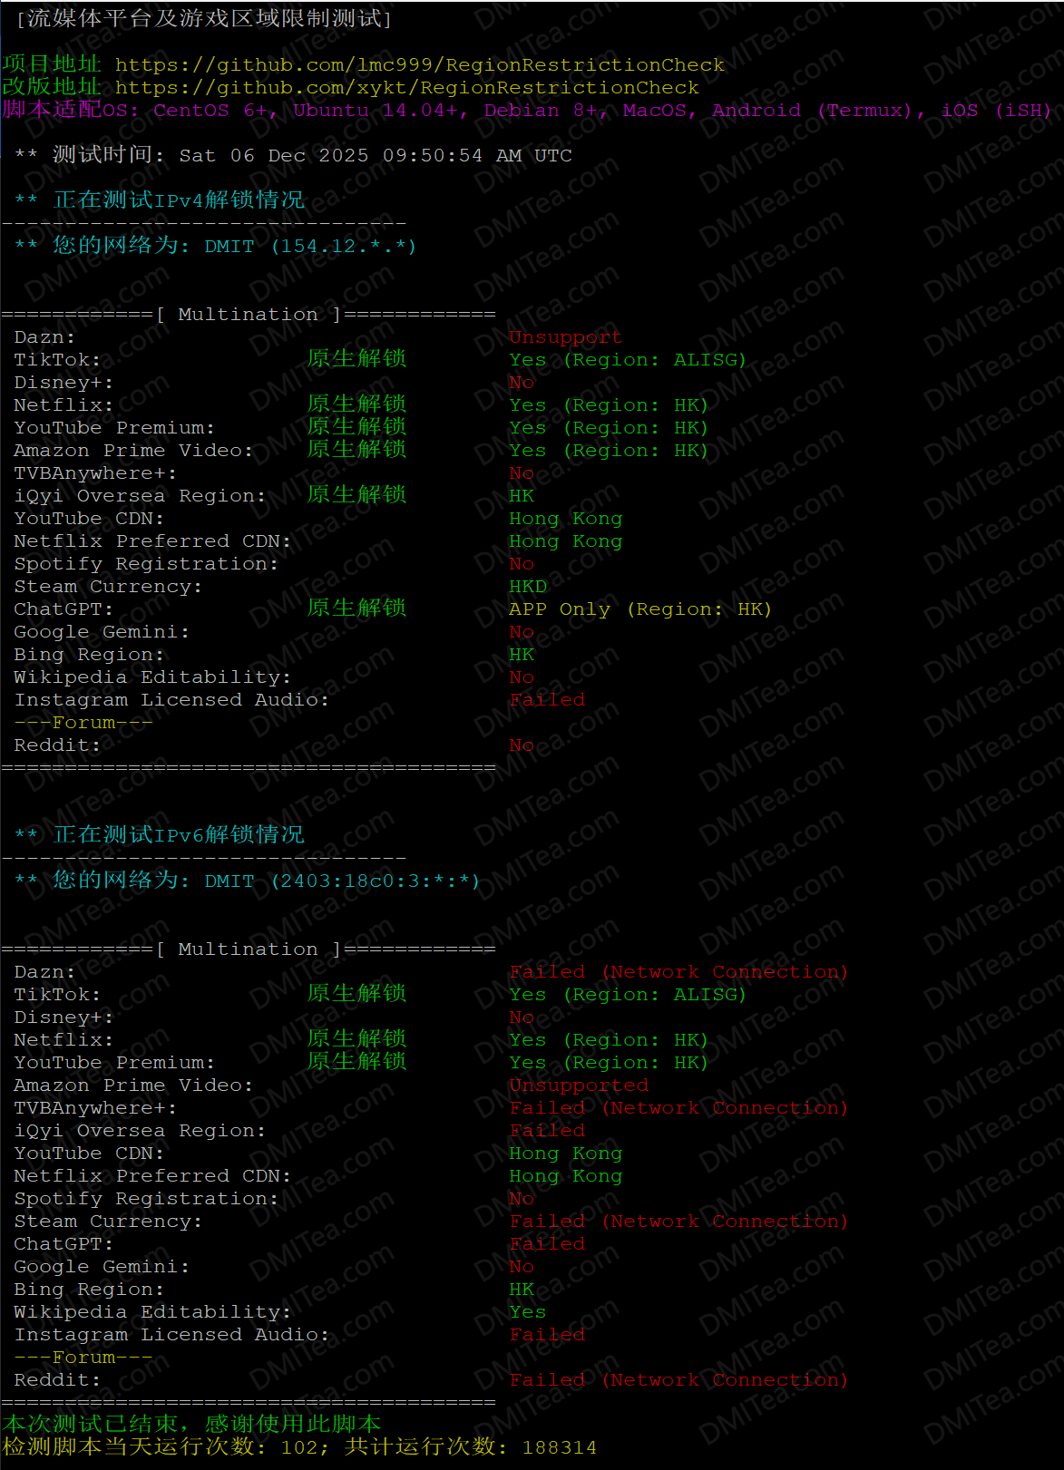Click the 'APP Only (Region: HK)' ChatGPT result
This screenshot has height=1470, width=1064.
[640, 608]
